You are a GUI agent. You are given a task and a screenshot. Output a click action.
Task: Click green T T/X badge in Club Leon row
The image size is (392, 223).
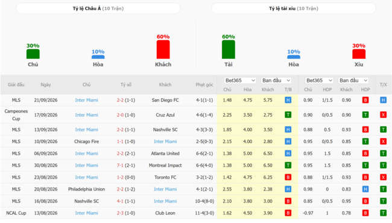click(x=383, y=213)
